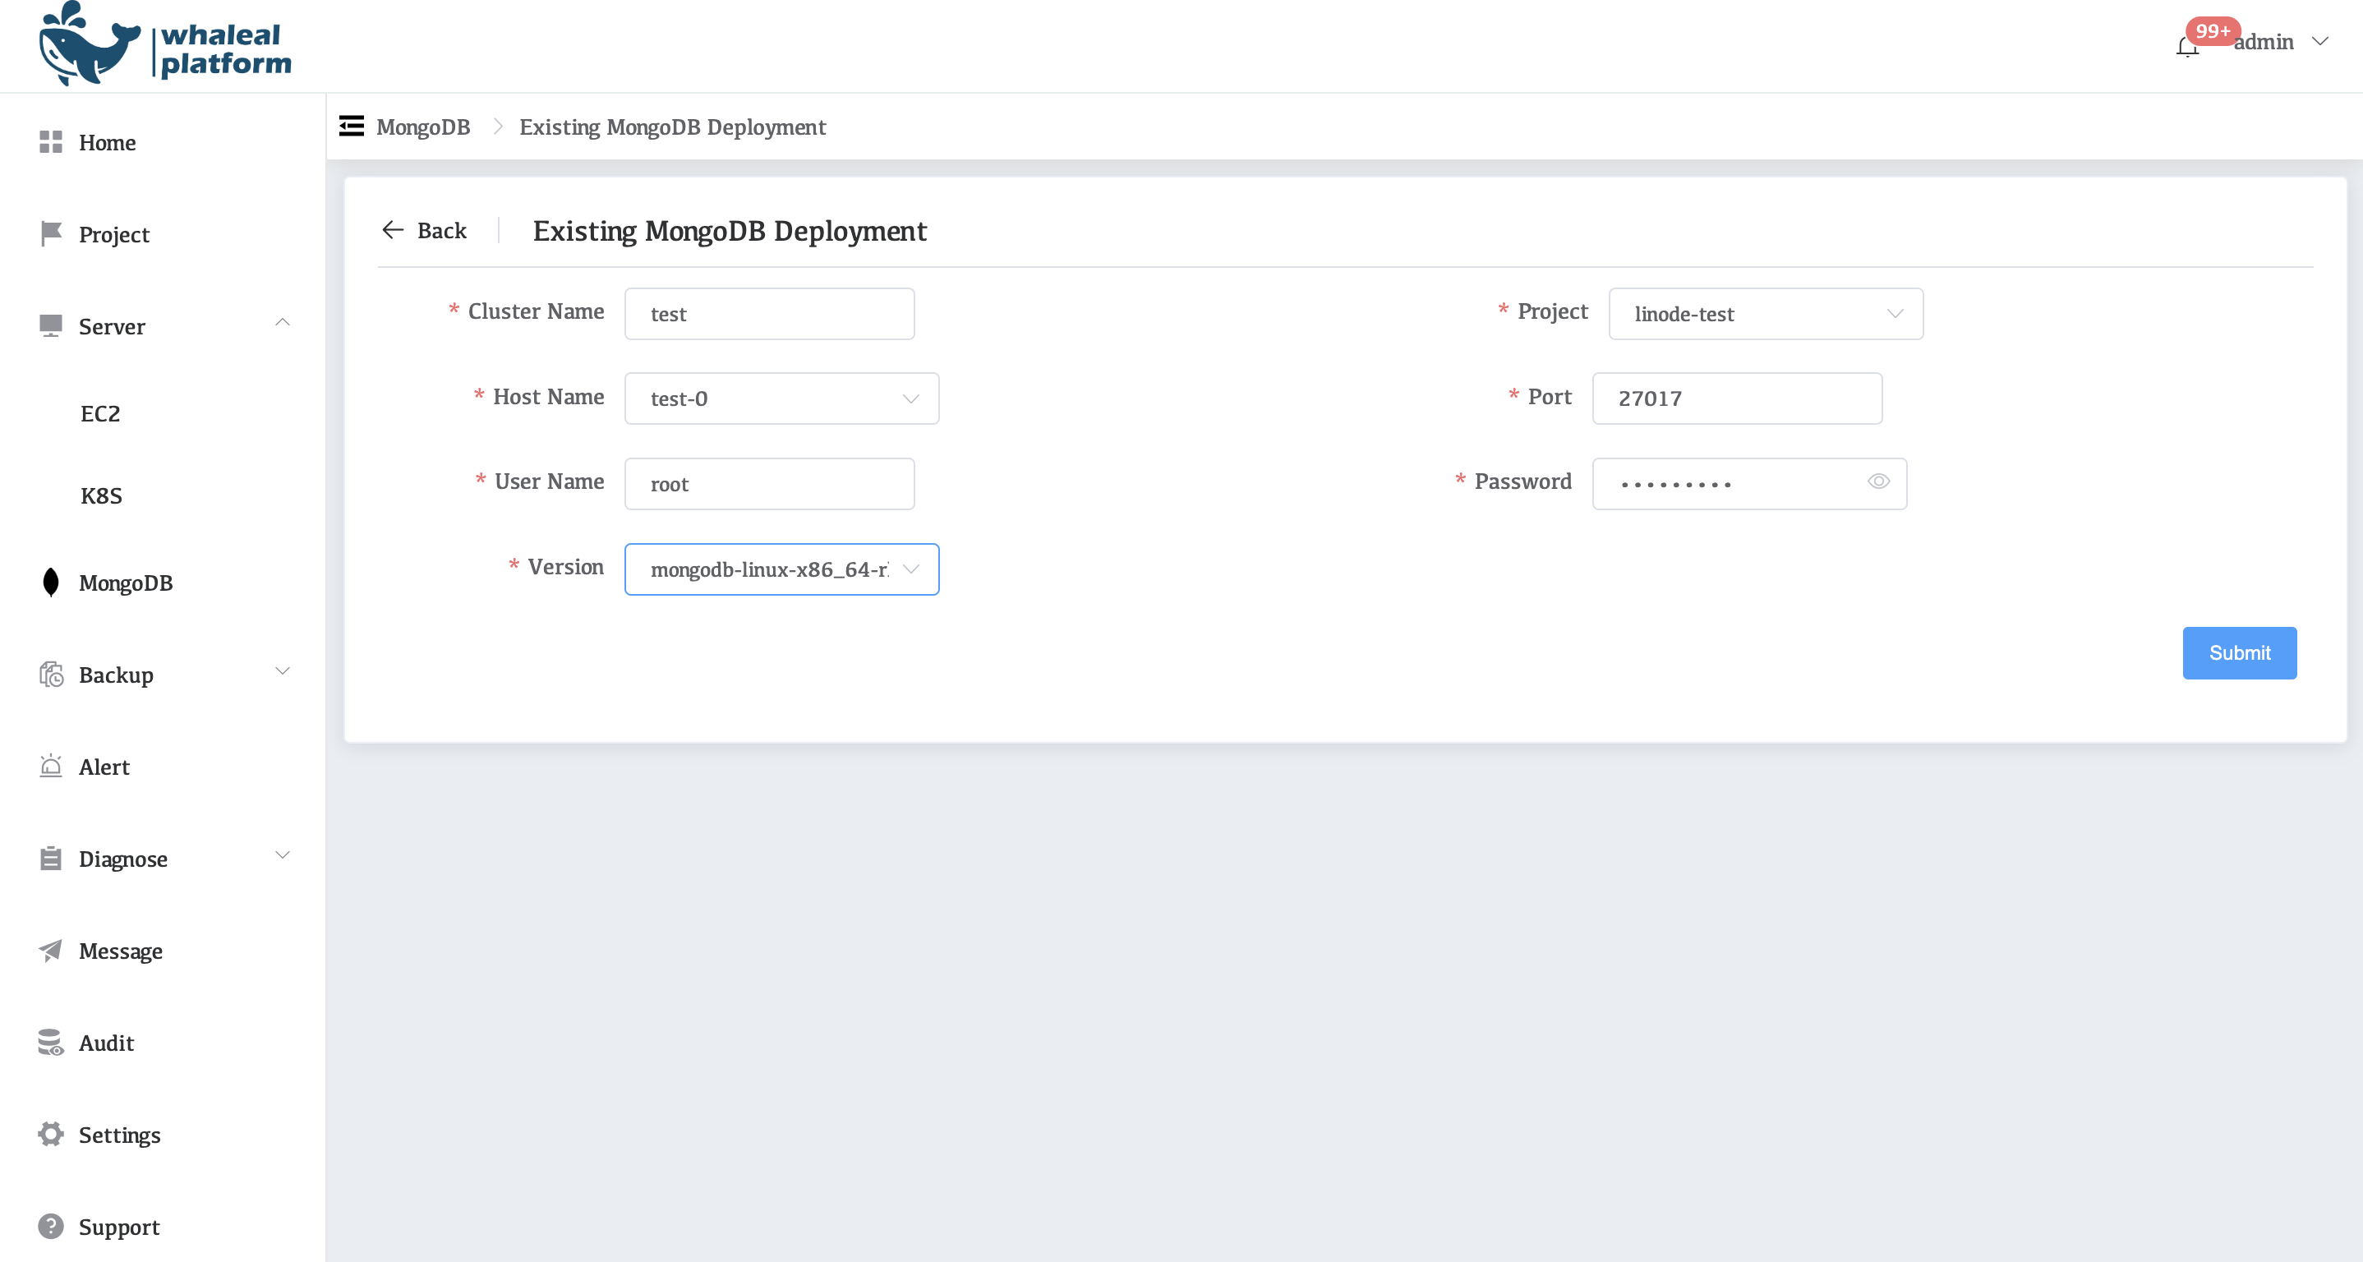This screenshot has height=1262, width=2363.
Task: Click the Submit button
Action: [2238, 653]
